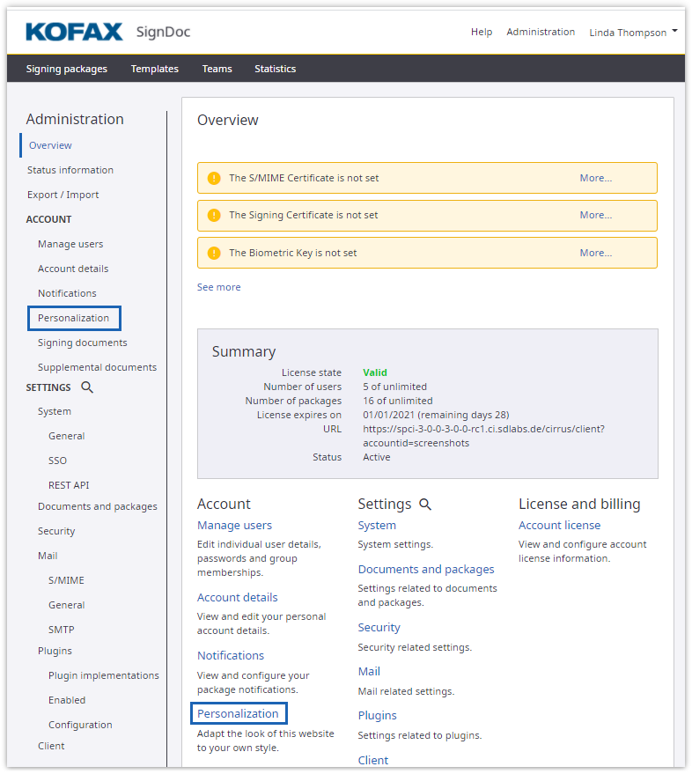Image resolution: width=692 pixels, height=774 pixels.
Task: Open Manage users in sidebar
Action: (70, 244)
